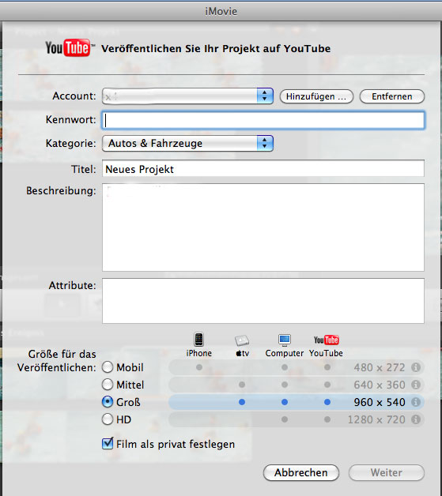The height and width of the screenshot is (496, 442).
Task: Click the 480 x 272 resolution text
Action: (x=380, y=367)
